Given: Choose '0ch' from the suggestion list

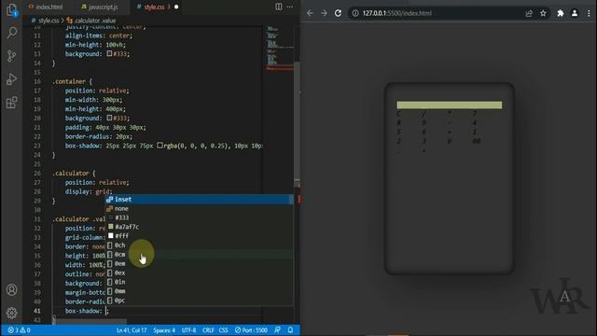Looking at the screenshot, I should [199, 245].
